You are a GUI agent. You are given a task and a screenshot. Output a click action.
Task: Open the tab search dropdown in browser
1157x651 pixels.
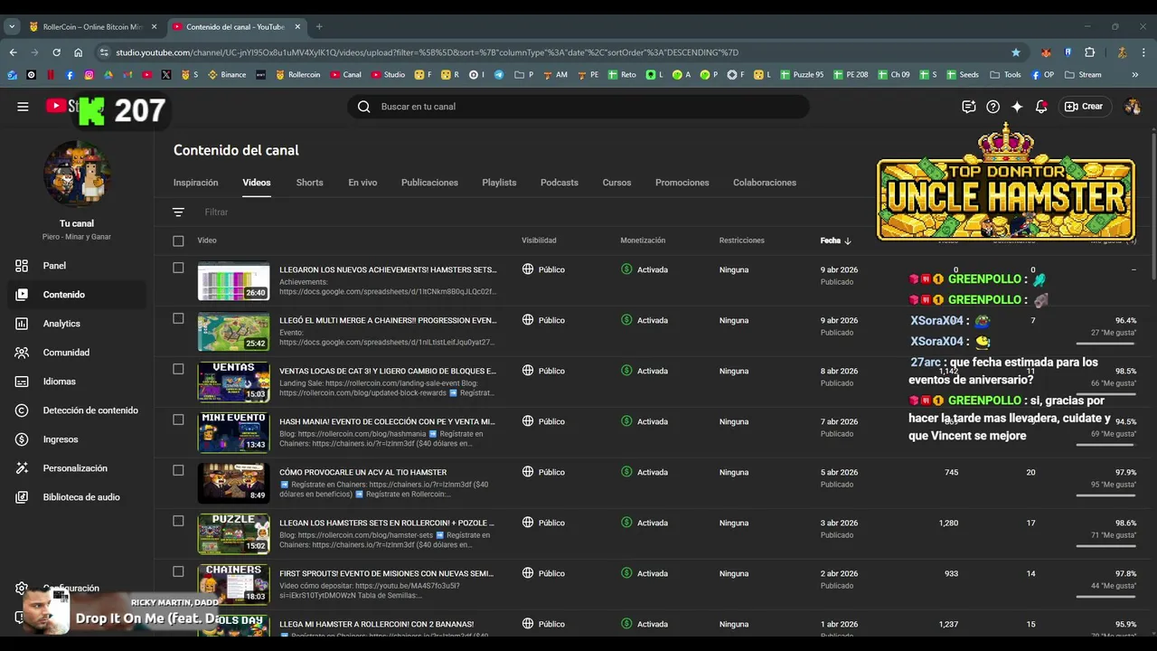[x=12, y=26]
